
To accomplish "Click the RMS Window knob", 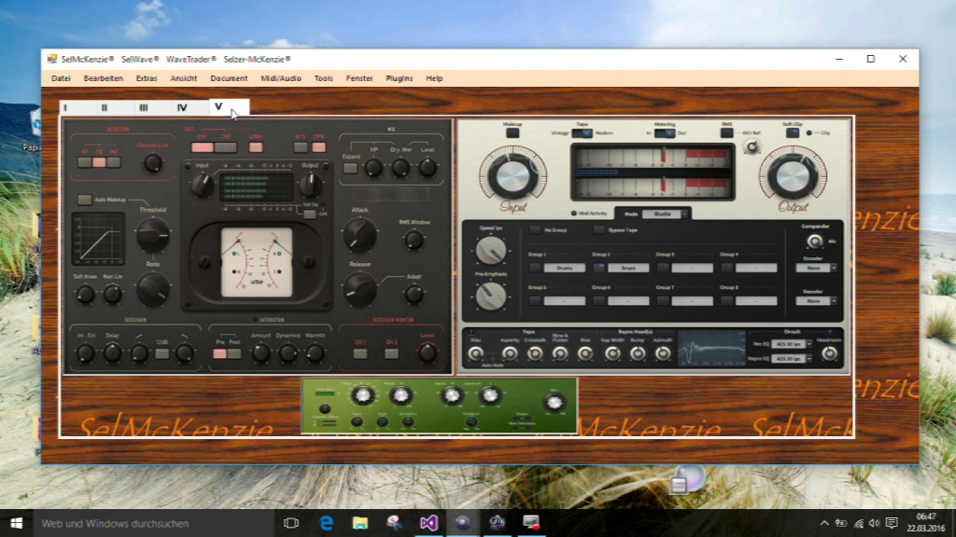I will tap(414, 241).
